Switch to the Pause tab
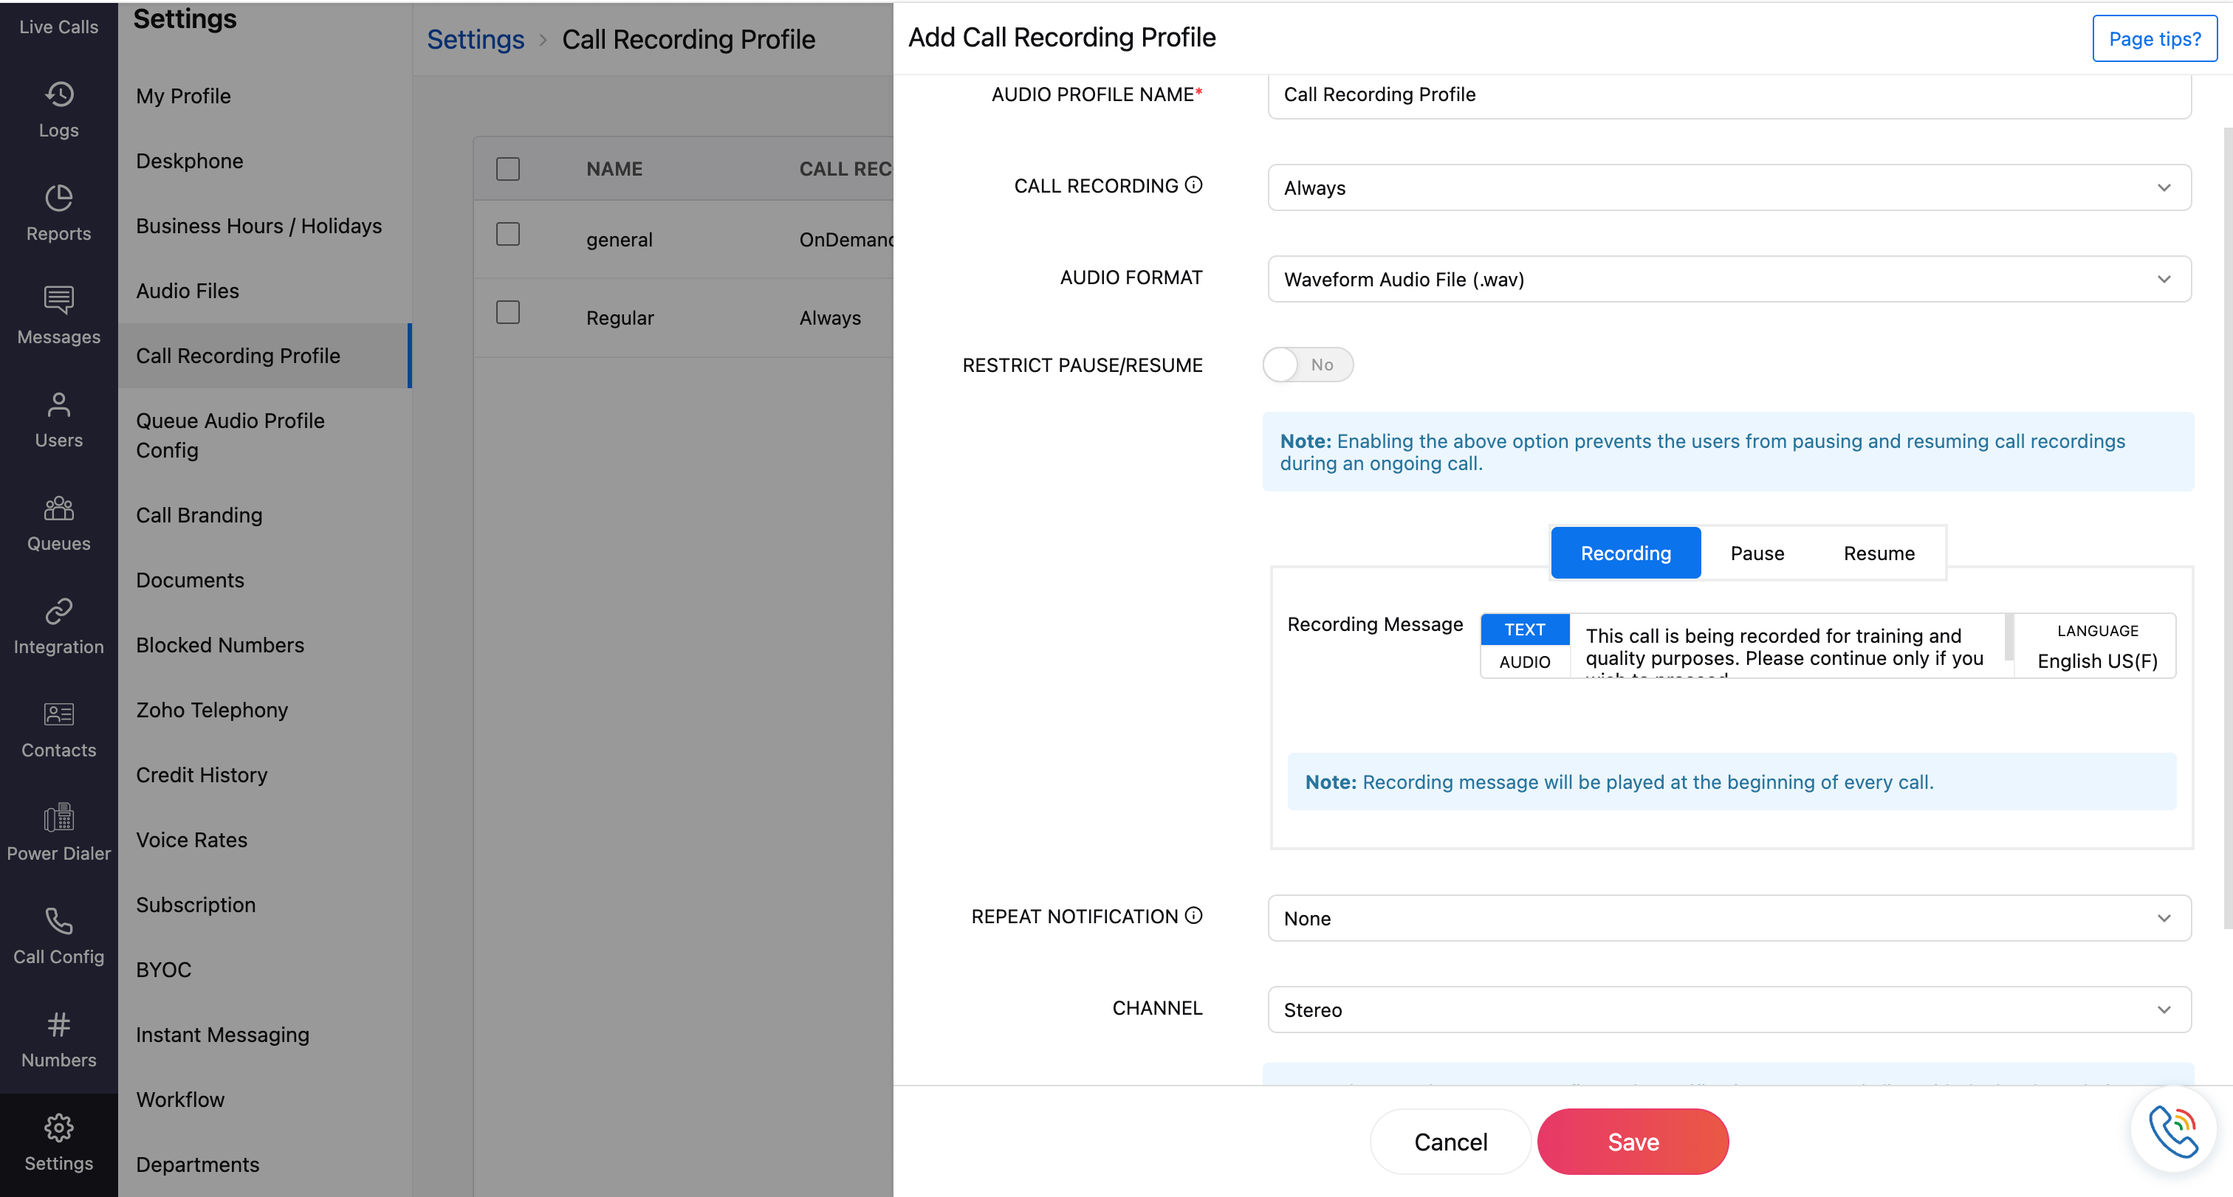The height and width of the screenshot is (1197, 2233). click(x=1756, y=553)
